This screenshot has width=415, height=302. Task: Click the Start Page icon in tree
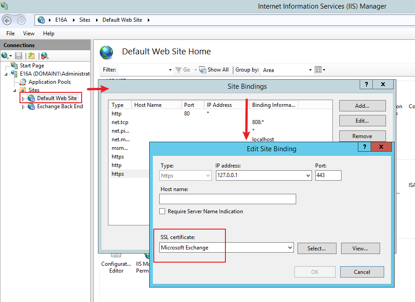click(15, 65)
